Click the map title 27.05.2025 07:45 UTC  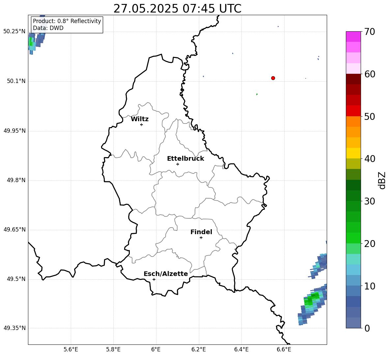point(177,9)
